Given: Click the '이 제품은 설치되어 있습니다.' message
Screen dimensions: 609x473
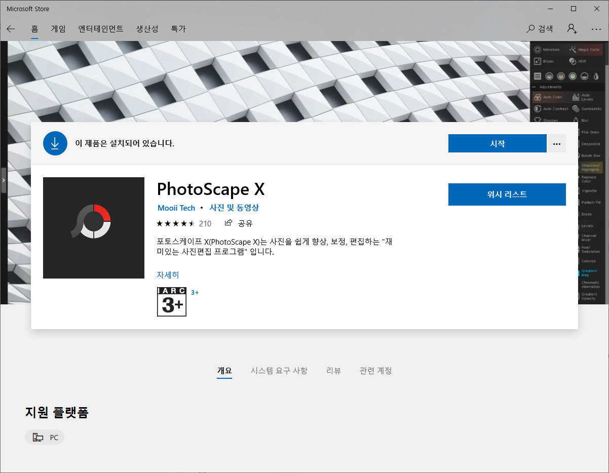Looking at the screenshot, I should click(125, 143).
